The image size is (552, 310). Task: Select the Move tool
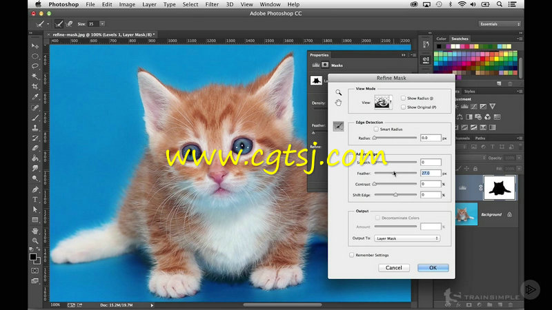(35, 46)
